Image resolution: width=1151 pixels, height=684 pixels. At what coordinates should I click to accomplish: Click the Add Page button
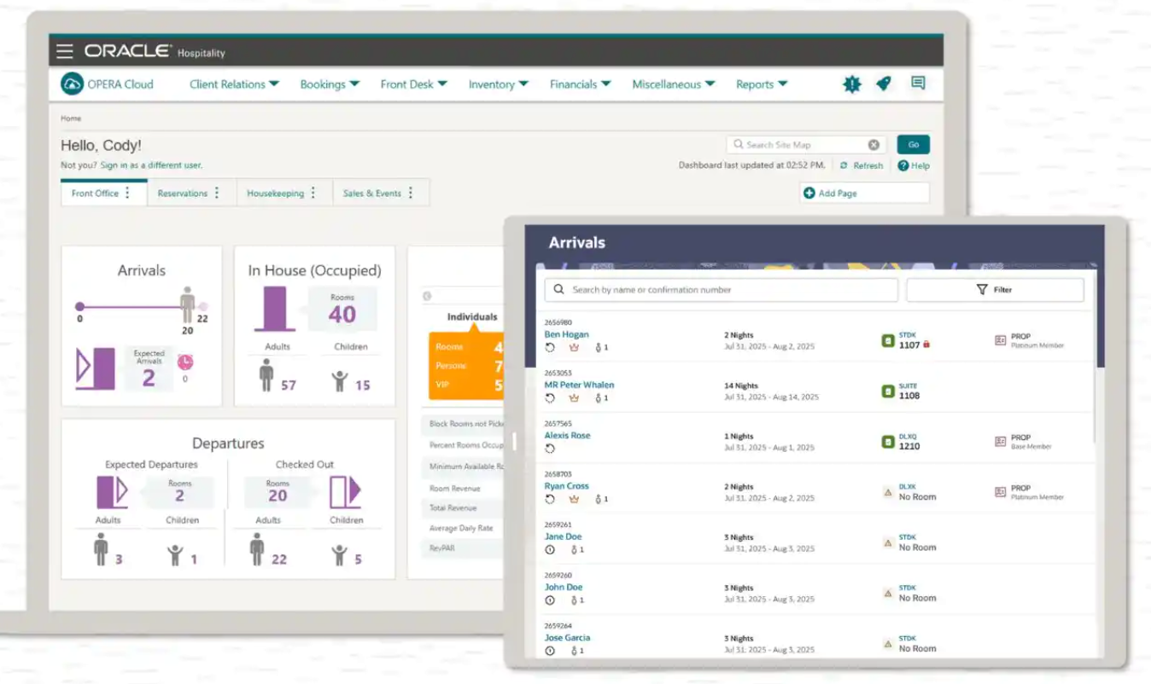864,194
